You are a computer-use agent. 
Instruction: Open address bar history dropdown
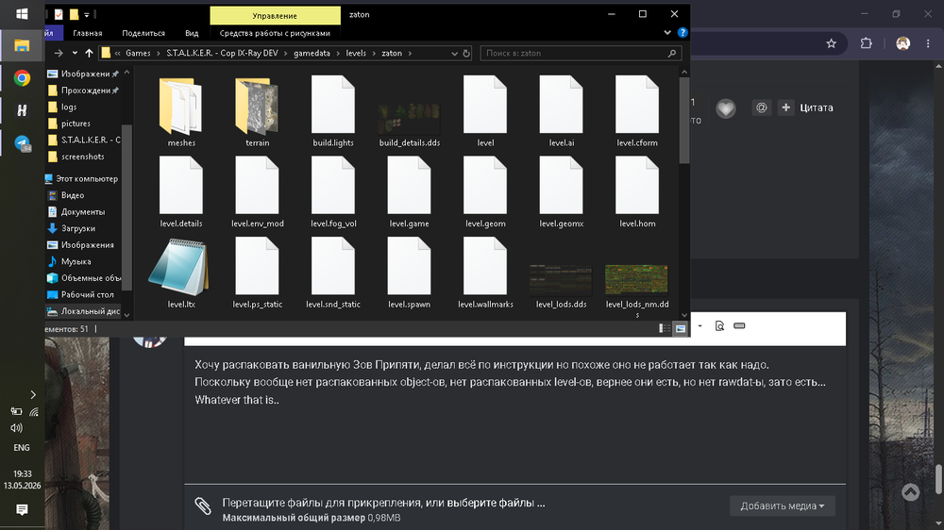coord(455,53)
